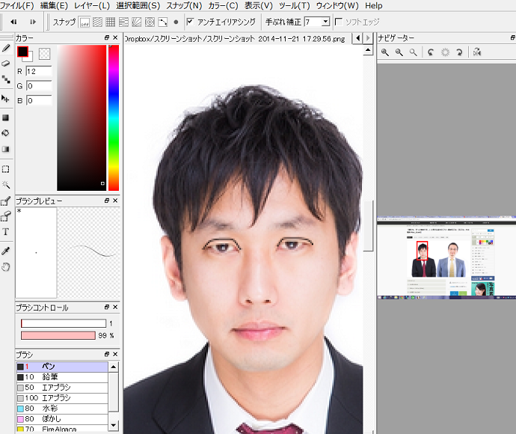This screenshot has width=516, height=434.
Task: Open the カラー(C) menu
Action: point(223,5)
